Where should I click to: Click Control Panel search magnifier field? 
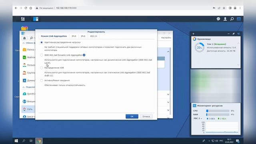(32, 38)
